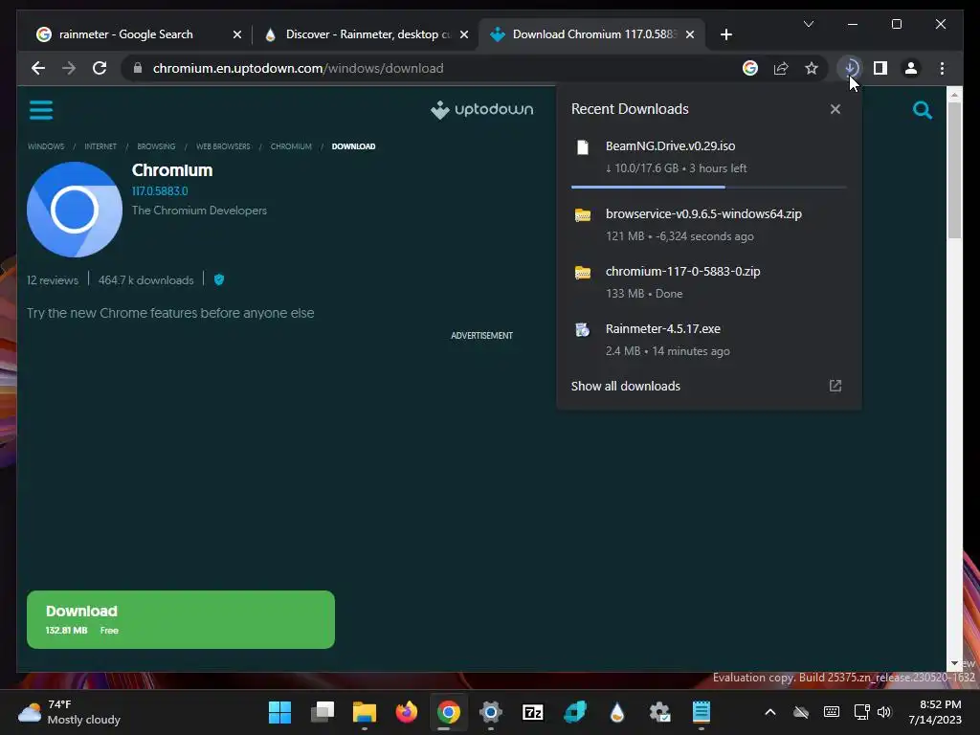Click the Chromium app logo
The height and width of the screenshot is (735, 980).
(x=75, y=210)
